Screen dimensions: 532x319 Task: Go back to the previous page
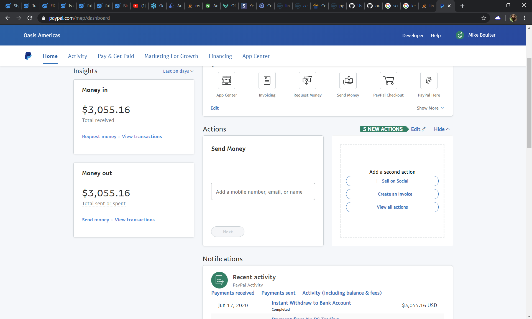pos(8,18)
